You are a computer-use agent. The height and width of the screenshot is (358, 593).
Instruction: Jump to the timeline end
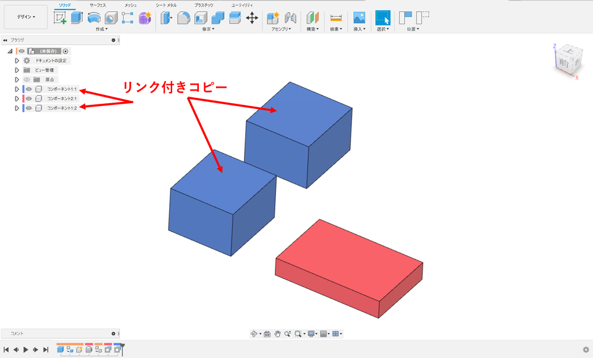pyautogui.click(x=46, y=350)
